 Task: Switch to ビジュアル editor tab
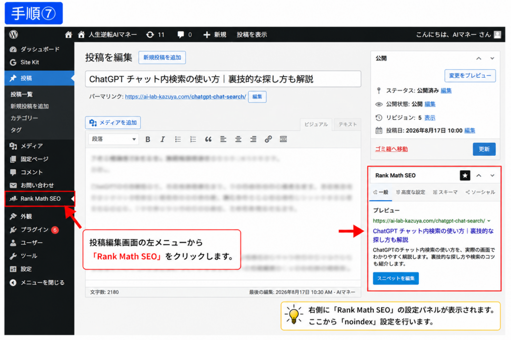316,124
